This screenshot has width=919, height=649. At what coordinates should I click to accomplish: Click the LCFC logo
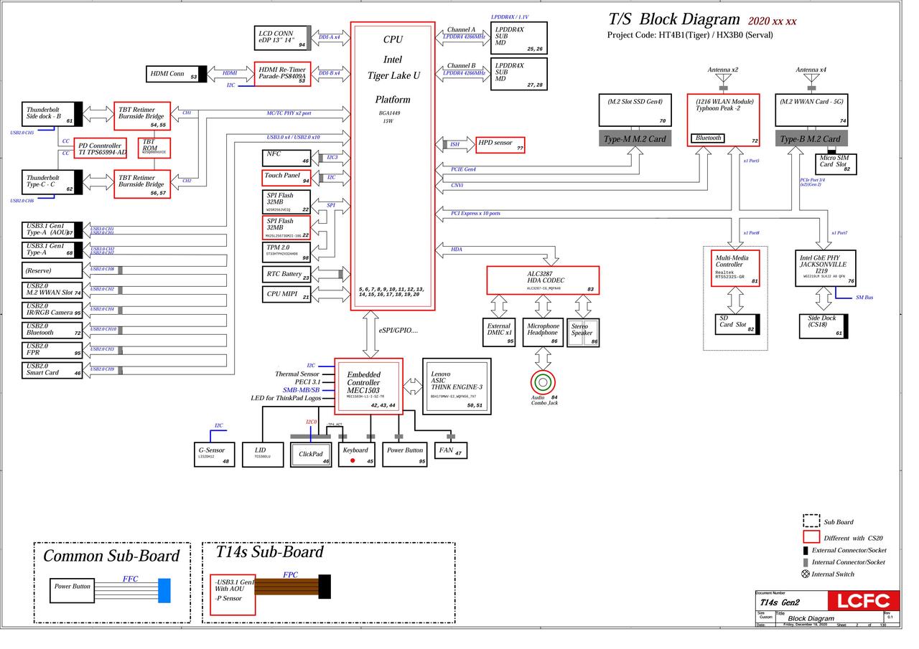click(x=863, y=600)
